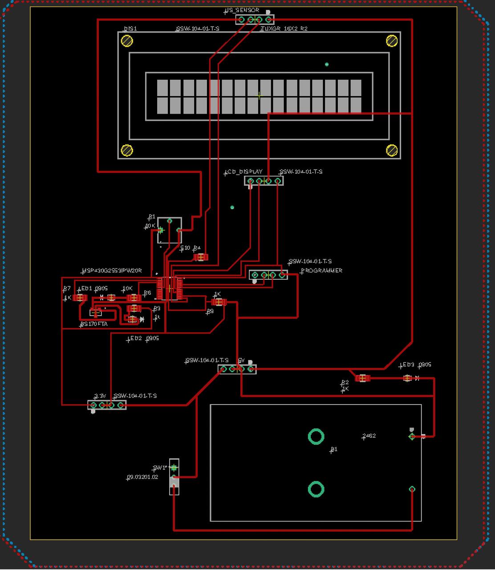This screenshot has height=570, width=495.
Task: Select the 3.3V header connector
Action: tap(107, 405)
